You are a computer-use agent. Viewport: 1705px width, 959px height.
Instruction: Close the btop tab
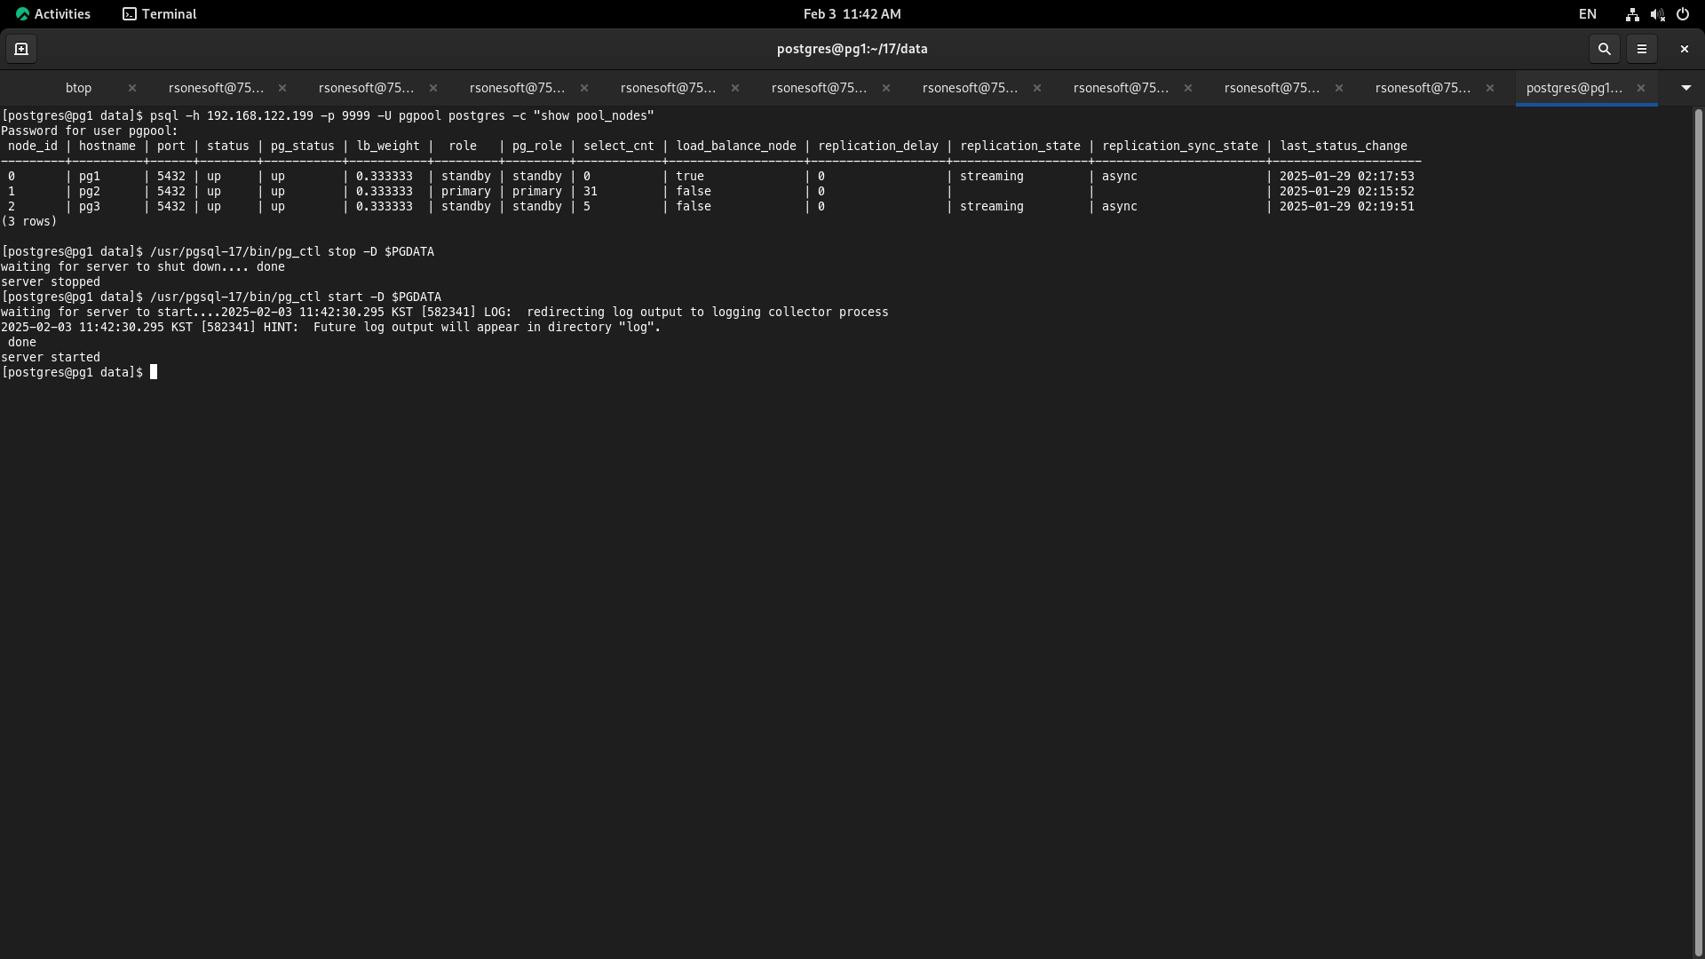tap(131, 88)
